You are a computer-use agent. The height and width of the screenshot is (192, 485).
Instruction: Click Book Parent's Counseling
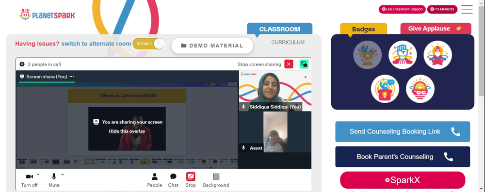(x=403, y=157)
